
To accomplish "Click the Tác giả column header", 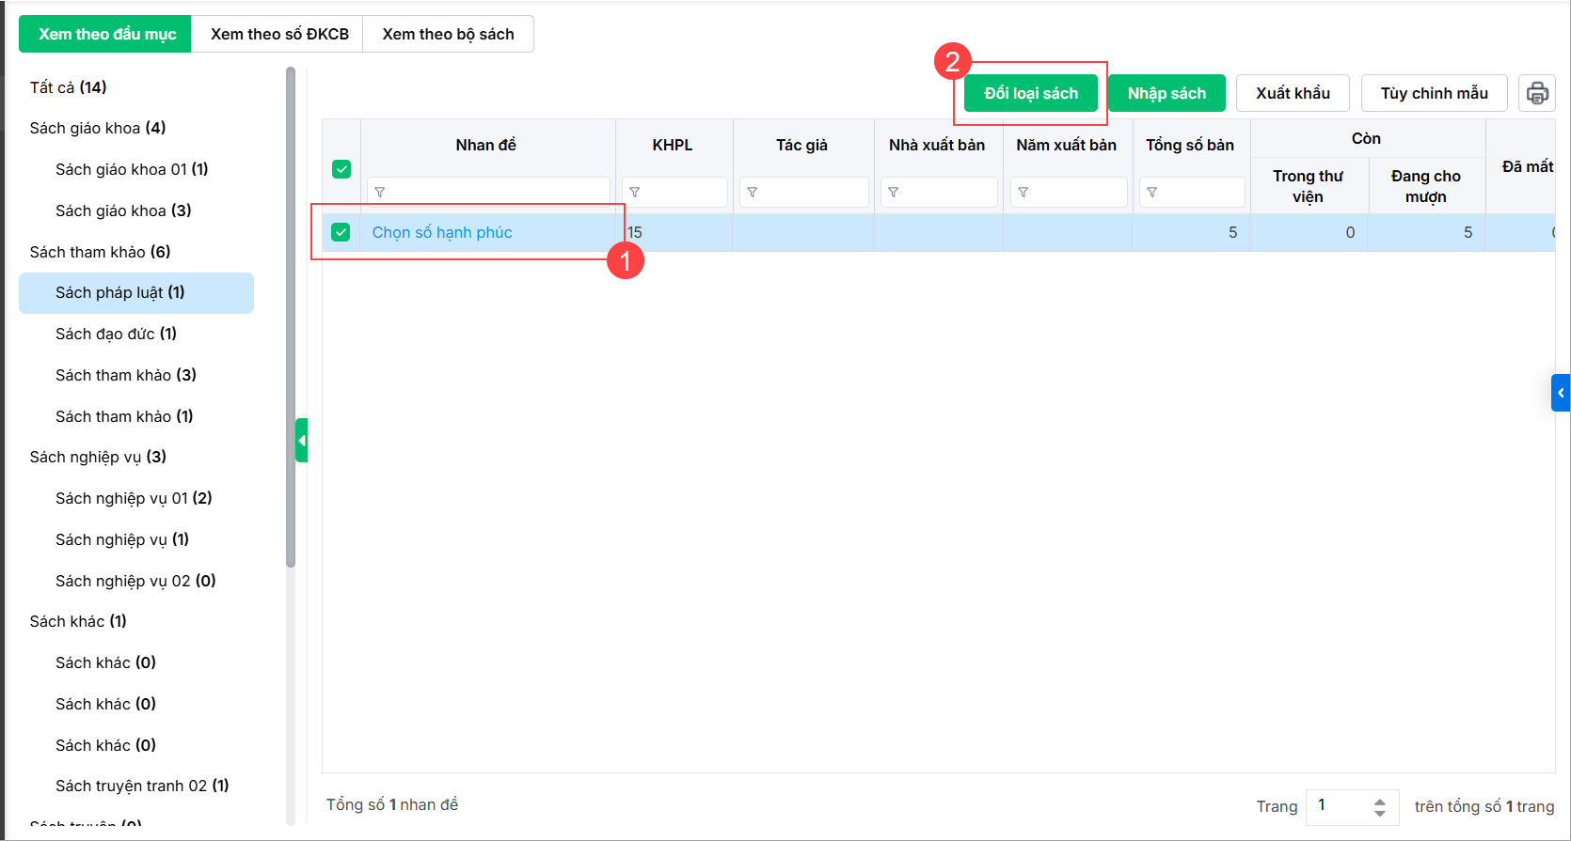I will click(x=801, y=145).
